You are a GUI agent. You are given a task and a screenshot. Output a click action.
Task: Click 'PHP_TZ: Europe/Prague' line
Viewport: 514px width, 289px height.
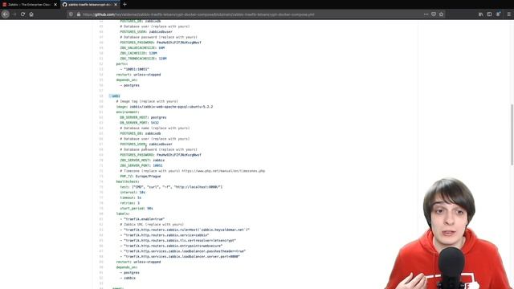pyautogui.click(x=141, y=177)
